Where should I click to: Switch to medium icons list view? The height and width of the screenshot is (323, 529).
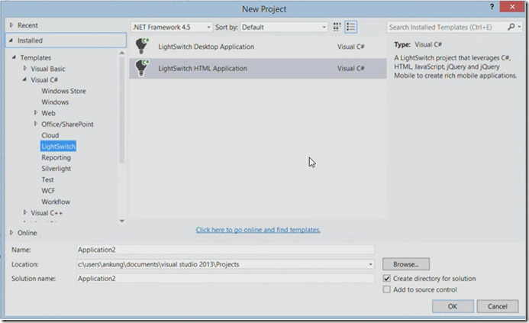click(351, 27)
